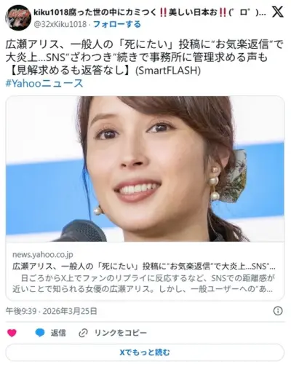The width and height of the screenshot is (291, 367).
Task: Click the news.yahoo.co.jp domain text
Action: click(x=43, y=255)
